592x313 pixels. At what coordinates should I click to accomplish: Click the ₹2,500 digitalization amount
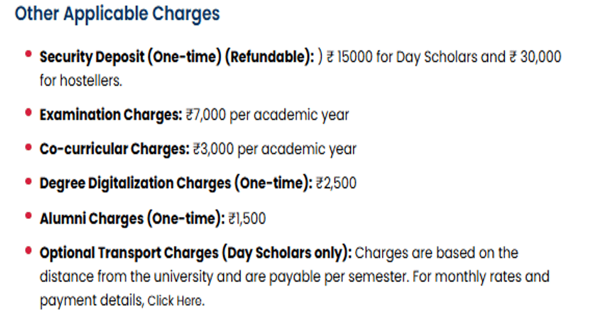(x=336, y=184)
